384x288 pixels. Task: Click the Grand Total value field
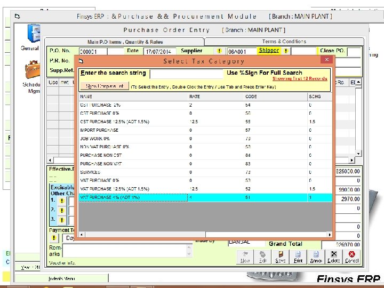click(341, 244)
